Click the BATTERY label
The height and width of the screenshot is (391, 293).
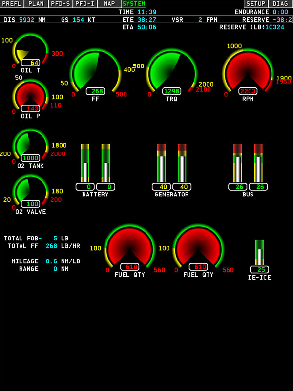point(95,195)
